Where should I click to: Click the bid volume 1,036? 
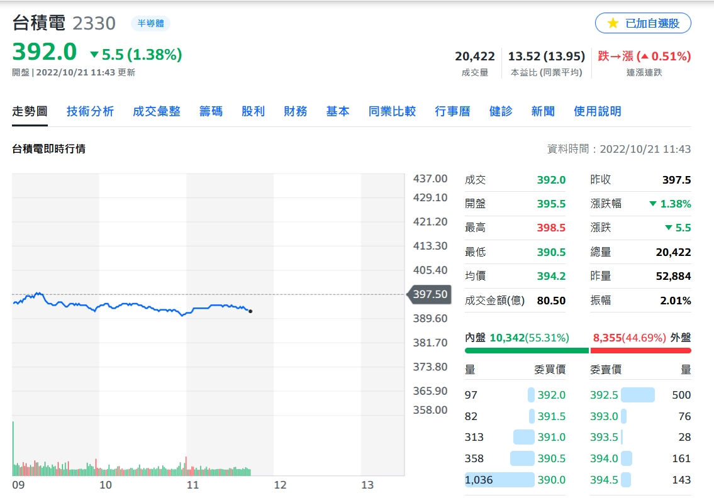click(479, 480)
